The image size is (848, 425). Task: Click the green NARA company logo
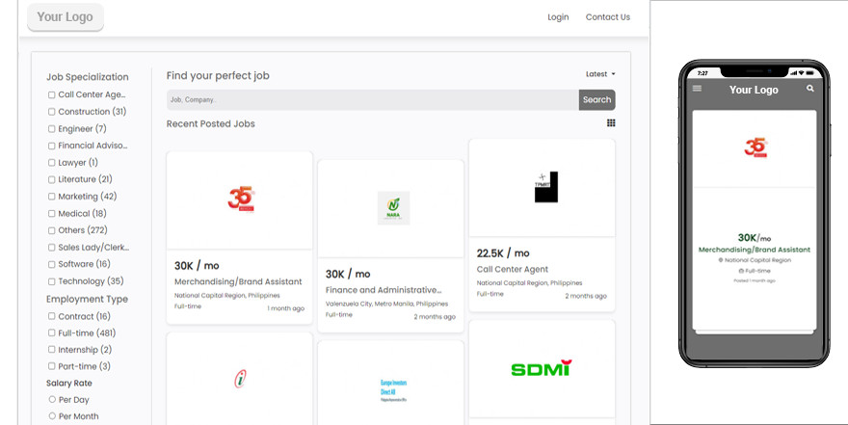pyautogui.click(x=393, y=207)
